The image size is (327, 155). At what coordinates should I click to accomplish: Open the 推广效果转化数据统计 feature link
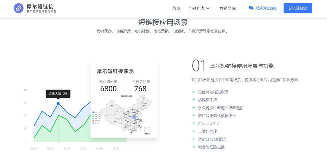(x=217, y=115)
